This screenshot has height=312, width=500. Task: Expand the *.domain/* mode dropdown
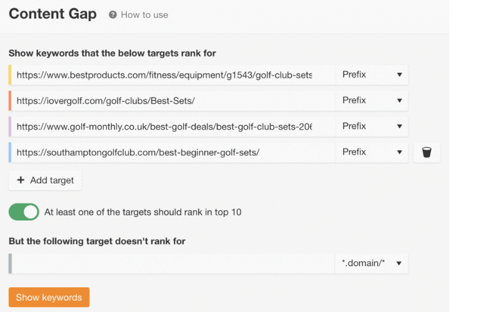(x=371, y=263)
